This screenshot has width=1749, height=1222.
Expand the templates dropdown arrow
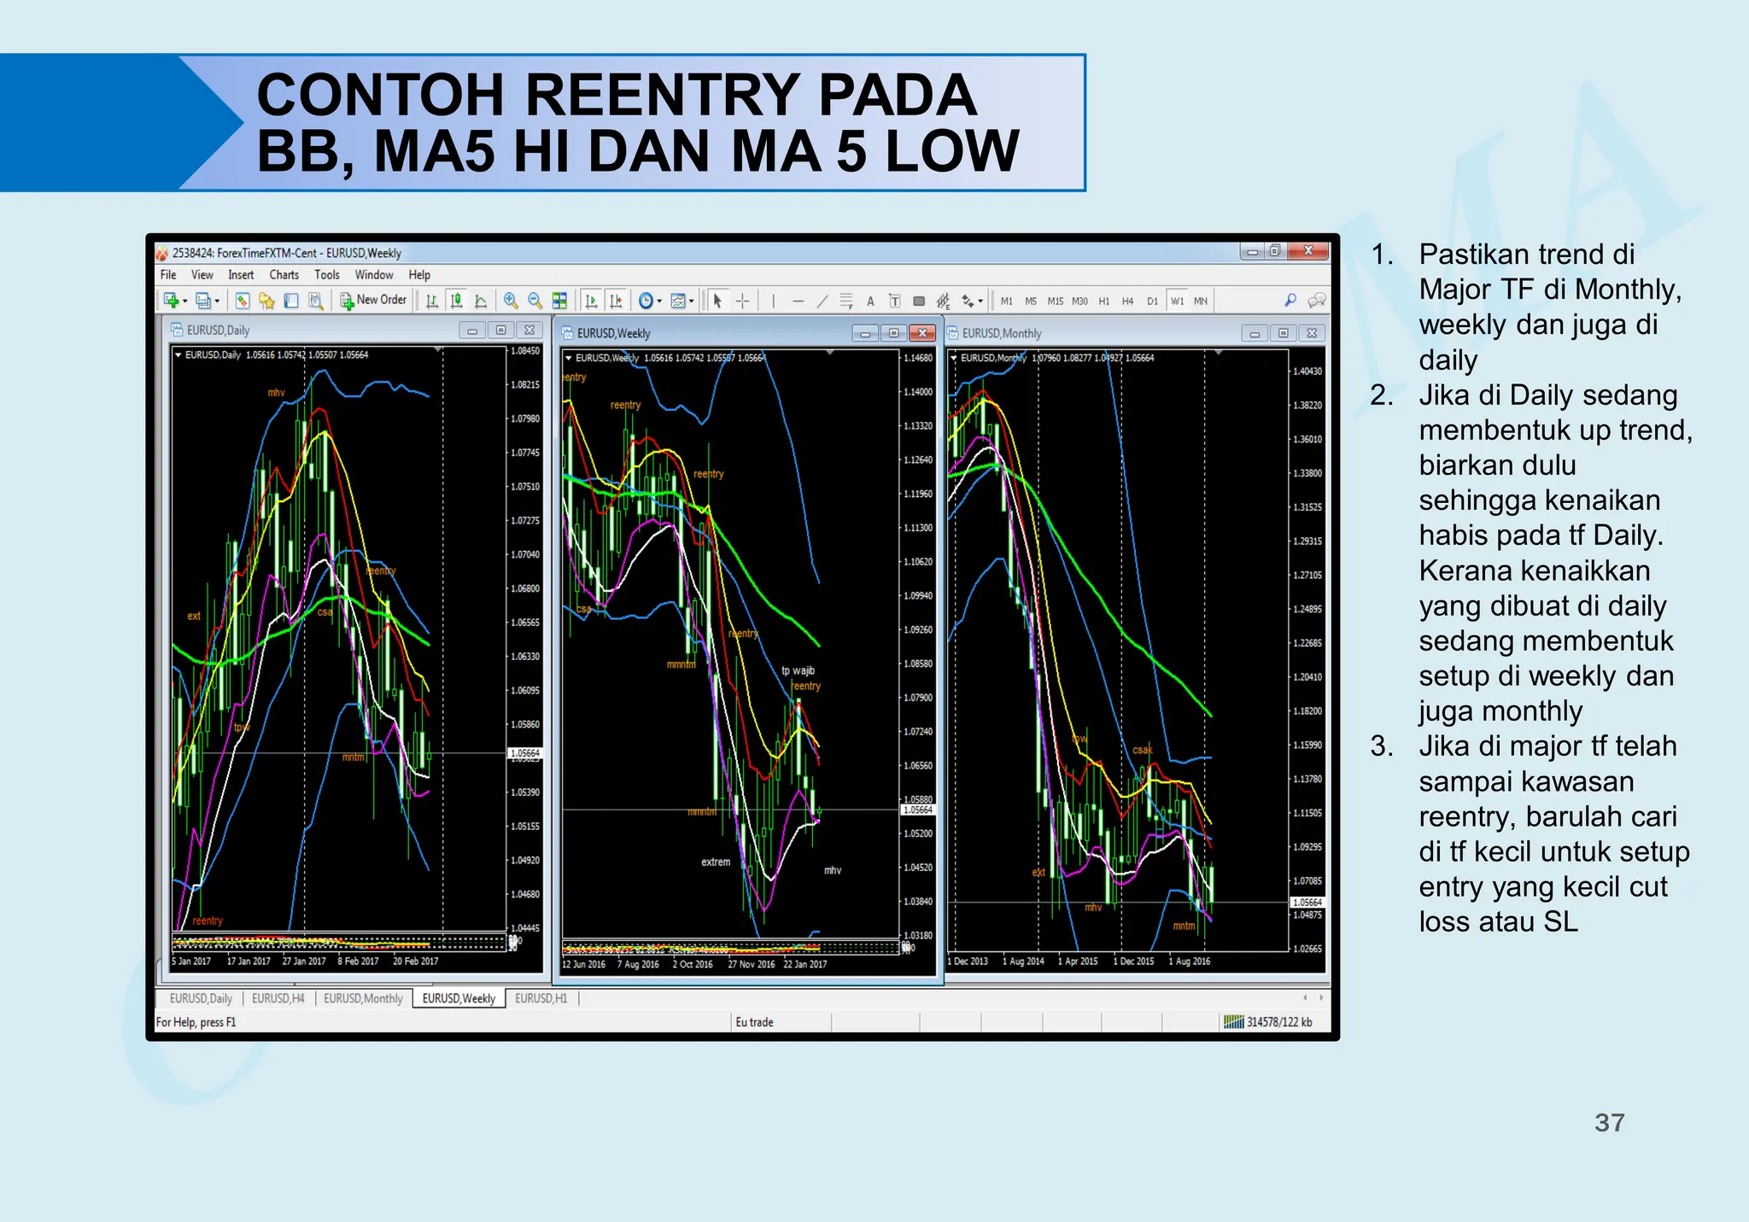click(x=692, y=301)
